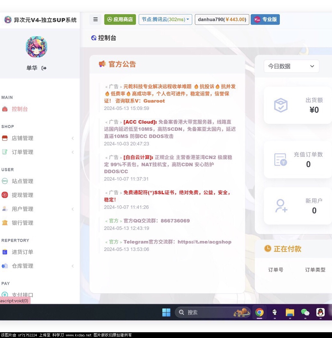The height and width of the screenshot is (338, 332).
Task: Select 控制台 in the sidebar
Action: [x=20, y=109]
